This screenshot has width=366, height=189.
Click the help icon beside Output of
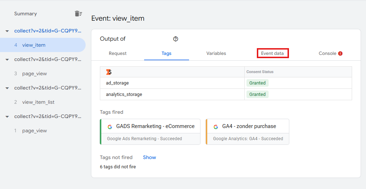click(x=176, y=39)
